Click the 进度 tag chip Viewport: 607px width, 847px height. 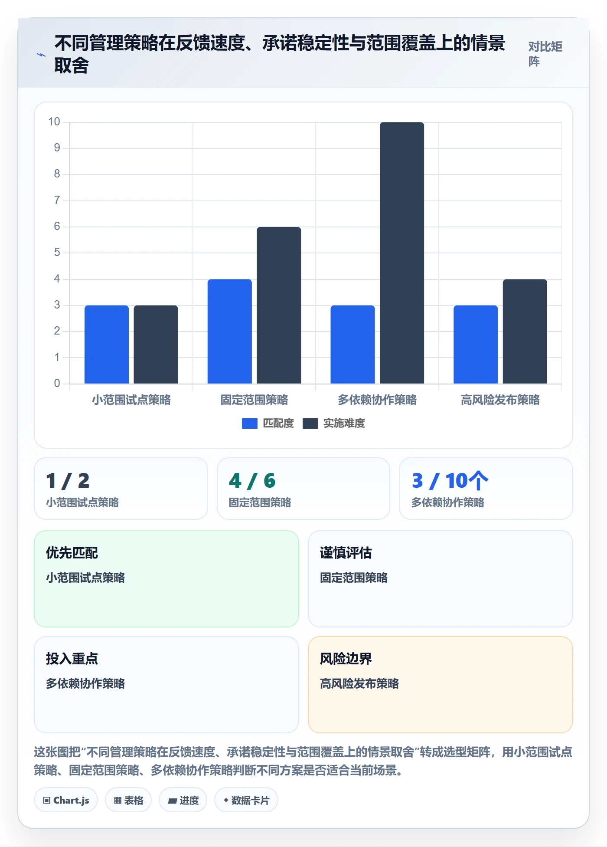[183, 800]
